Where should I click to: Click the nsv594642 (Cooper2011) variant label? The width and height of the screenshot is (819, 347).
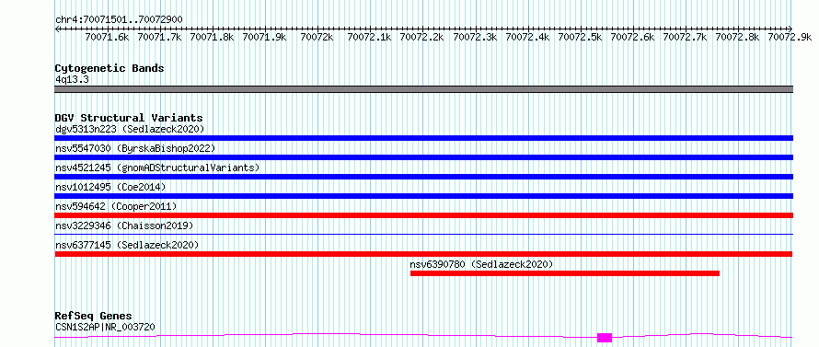(116, 206)
